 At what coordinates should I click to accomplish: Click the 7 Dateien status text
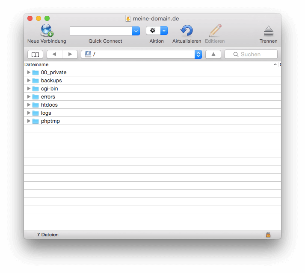48,235
